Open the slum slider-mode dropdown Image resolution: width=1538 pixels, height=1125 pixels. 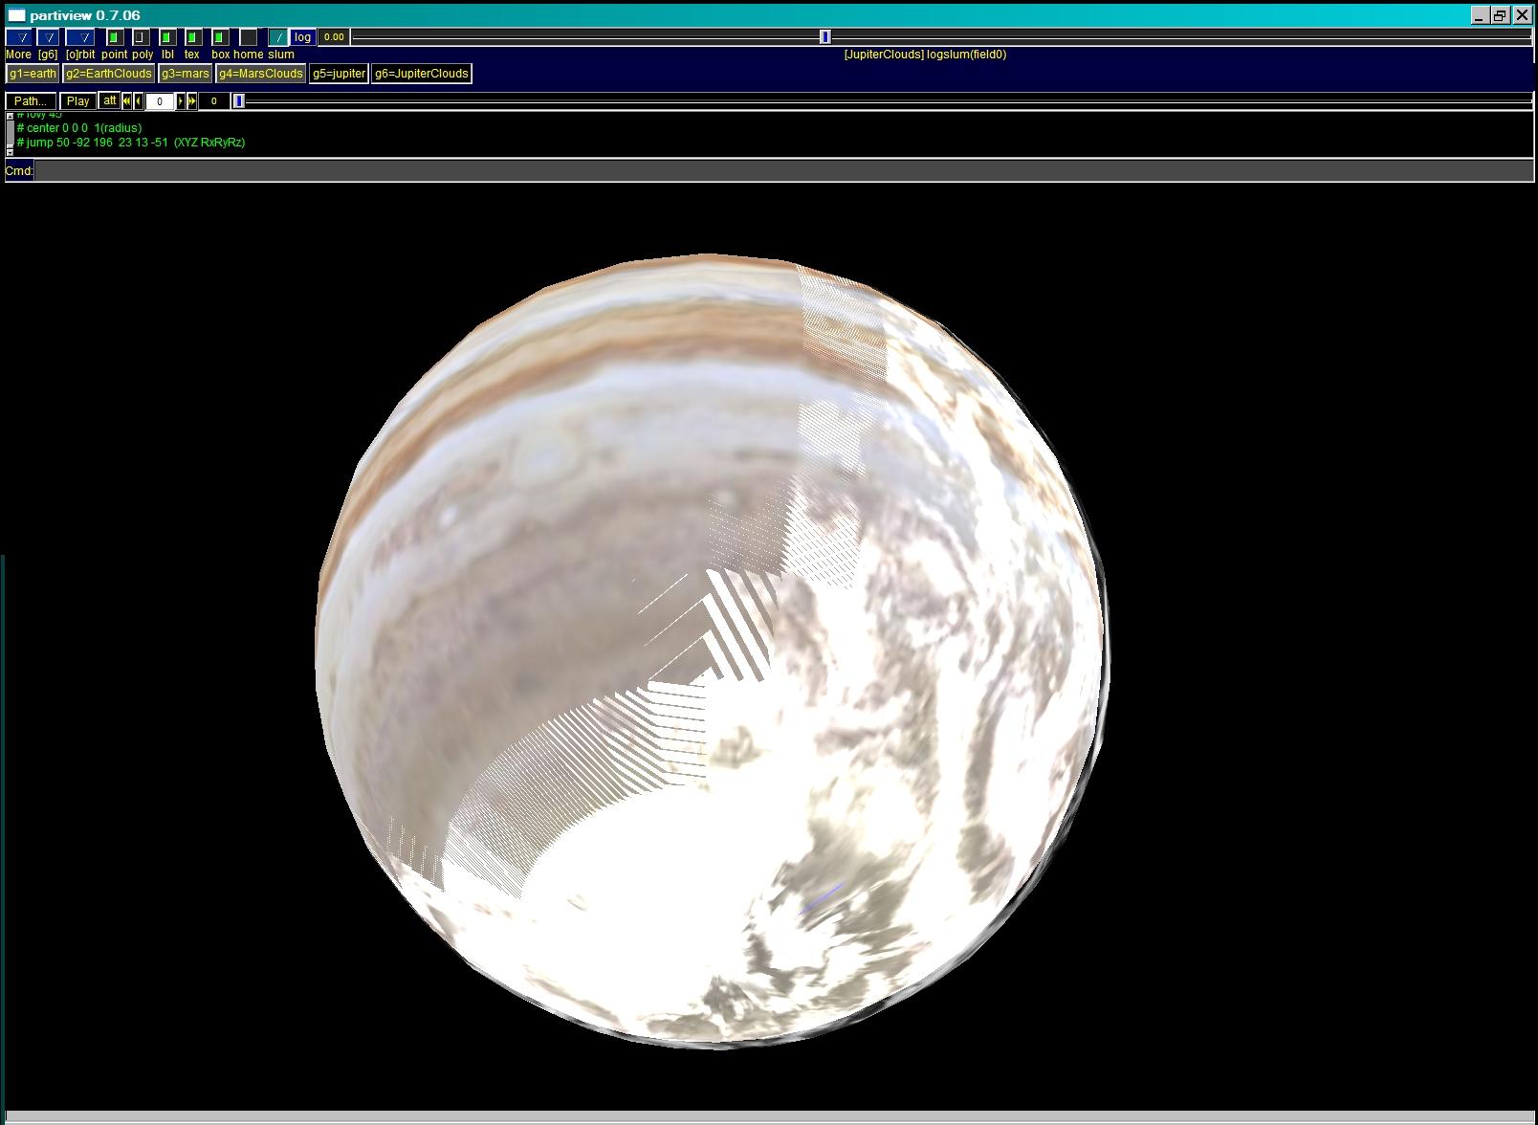click(x=277, y=37)
